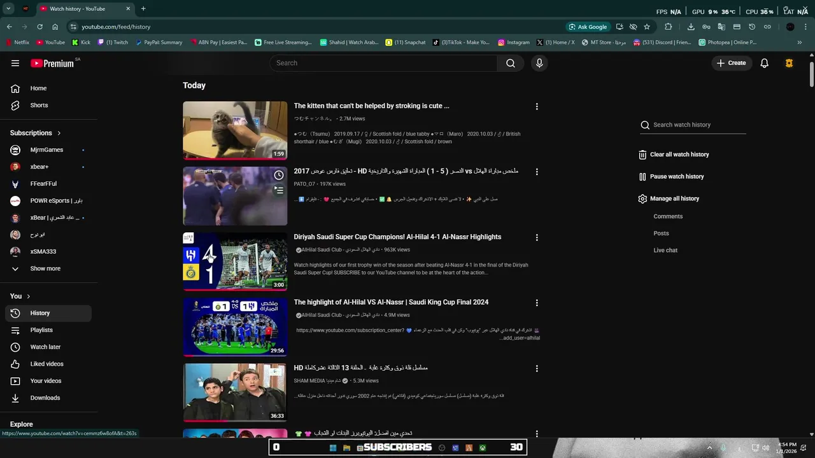Click the browser back arrow
This screenshot has height=458, width=815.
(9, 27)
